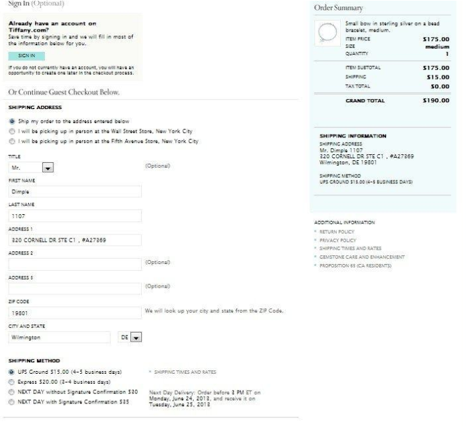Open the Privacy Policy link
The width and height of the screenshot is (466, 429).
(338, 240)
